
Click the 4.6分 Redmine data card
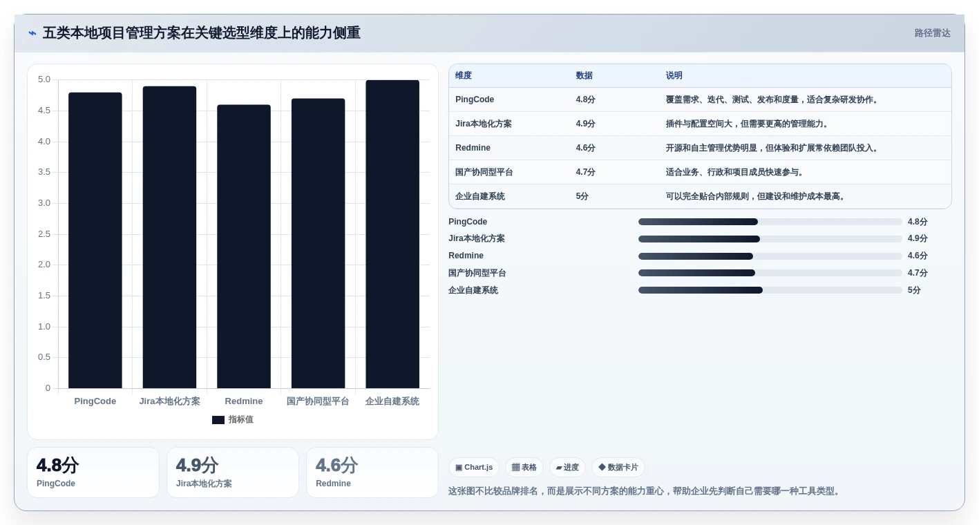tap(372, 472)
